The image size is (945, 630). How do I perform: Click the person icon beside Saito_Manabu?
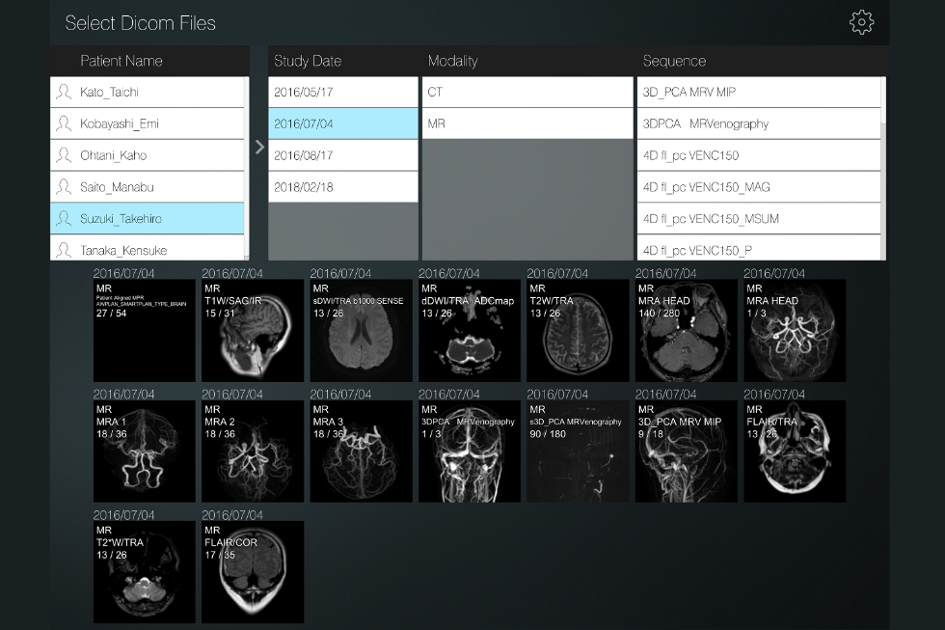(64, 187)
